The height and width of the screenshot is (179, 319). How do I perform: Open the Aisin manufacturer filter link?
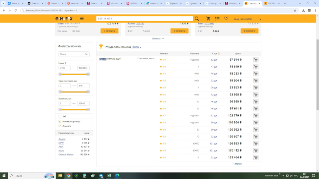point(61,147)
